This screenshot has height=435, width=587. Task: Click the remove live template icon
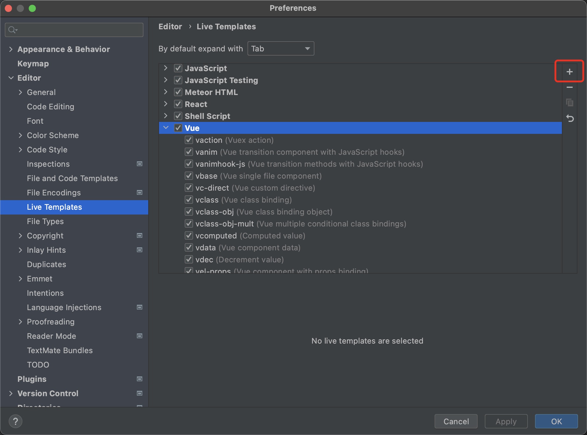570,88
